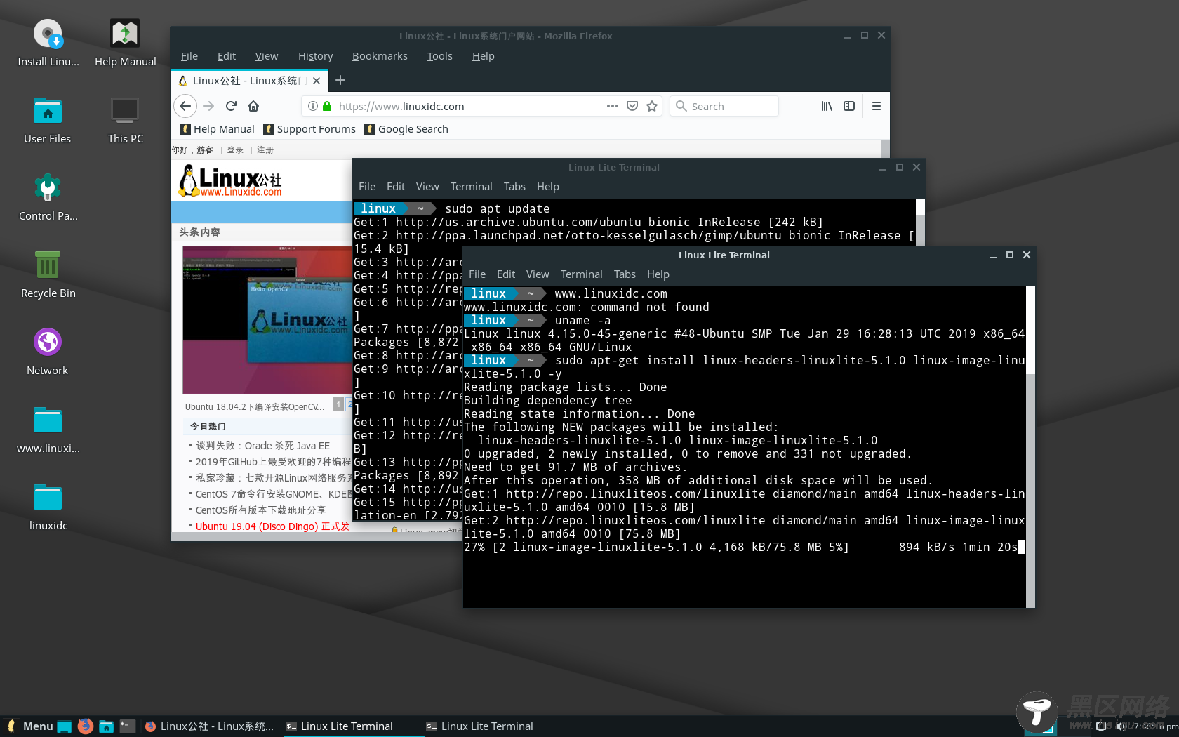Open Firefox Help menu

[484, 56]
